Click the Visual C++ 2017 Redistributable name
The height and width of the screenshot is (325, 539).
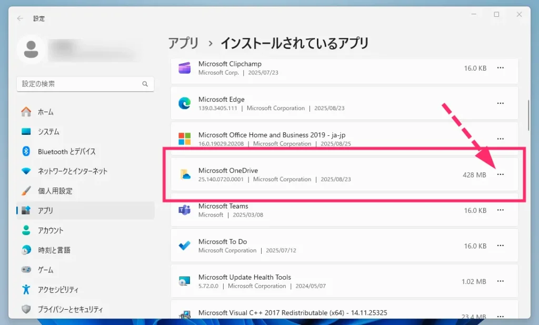293,312
